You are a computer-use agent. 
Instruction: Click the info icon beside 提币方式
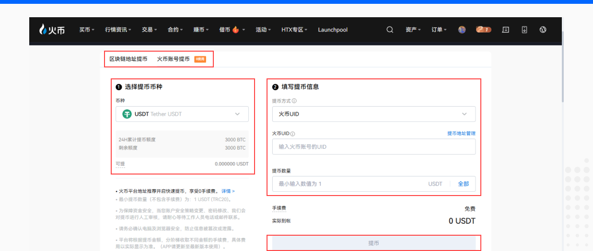click(x=294, y=101)
